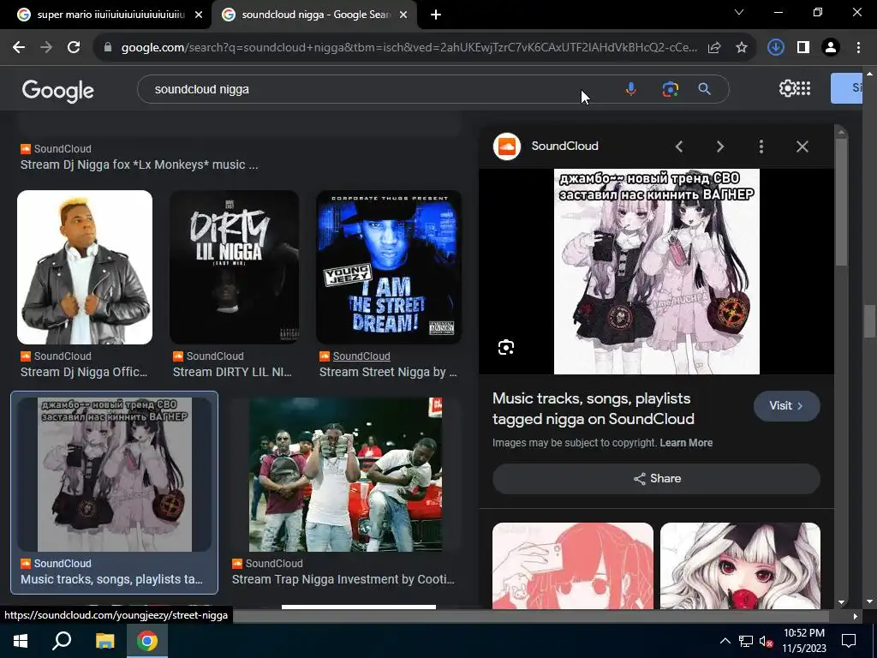Go forward with the browser forward arrow
877x658 pixels.
click(46, 48)
